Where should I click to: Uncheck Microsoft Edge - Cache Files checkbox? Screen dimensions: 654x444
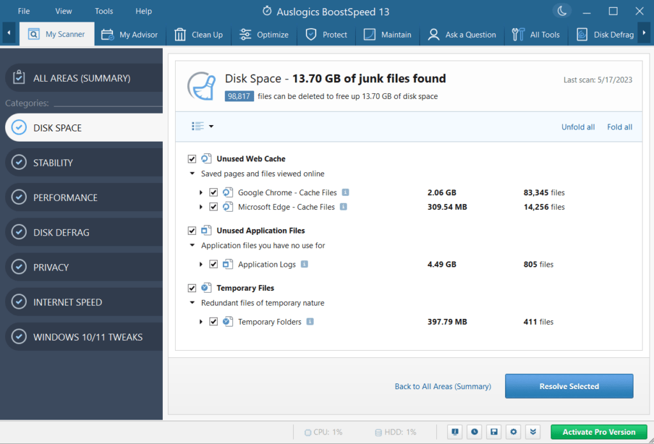pyautogui.click(x=213, y=207)
